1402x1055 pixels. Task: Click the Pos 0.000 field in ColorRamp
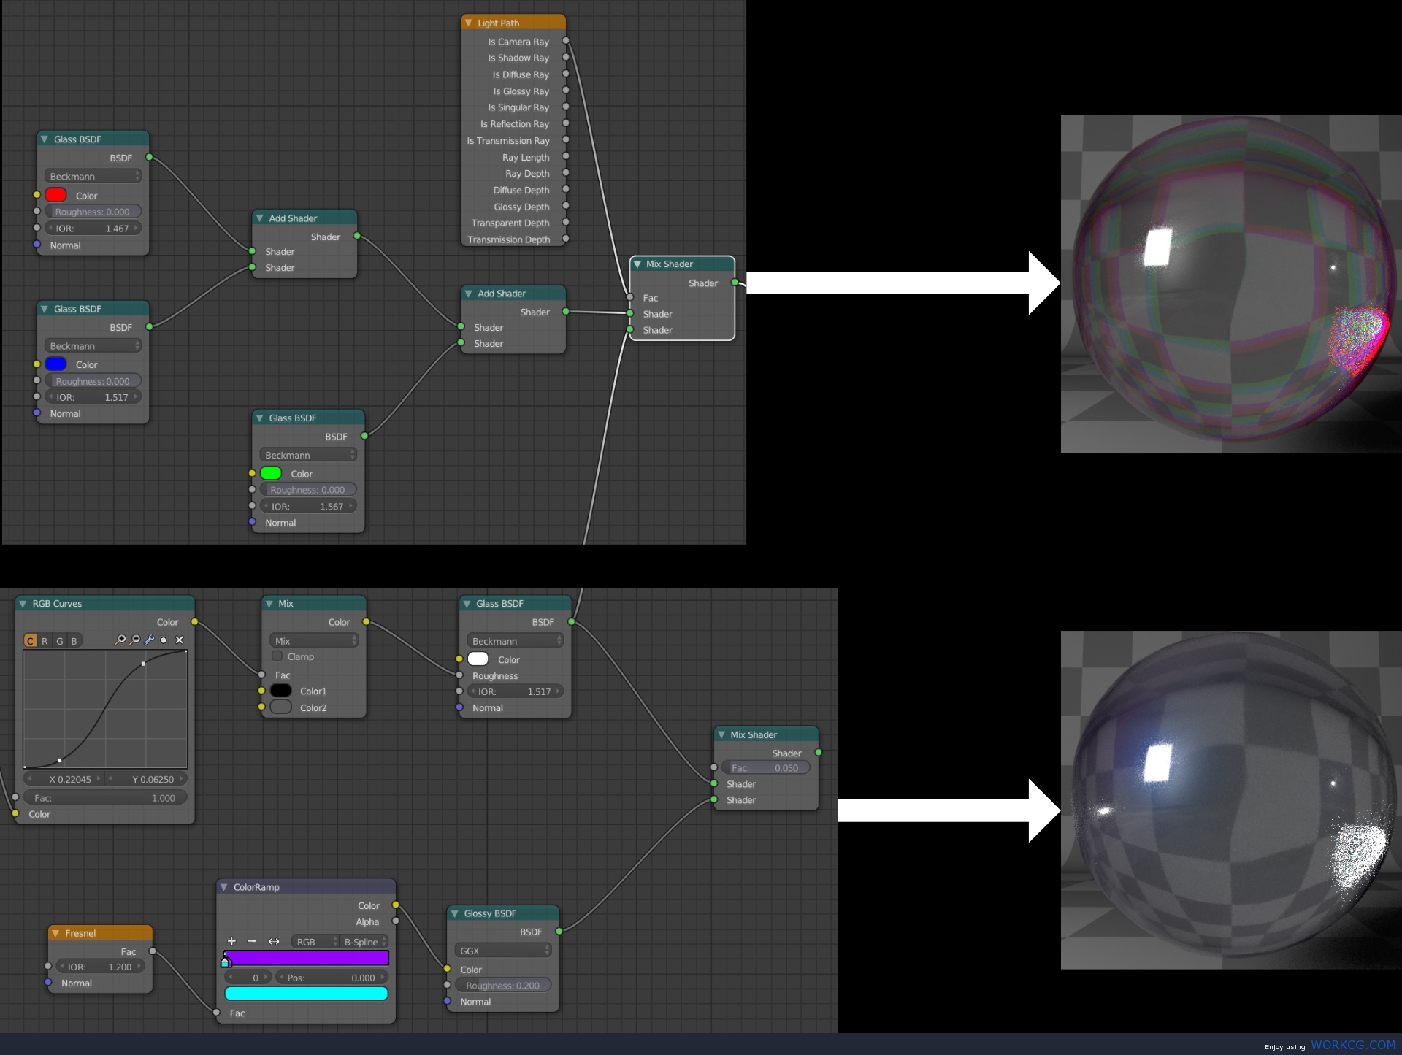click(332, 978)
